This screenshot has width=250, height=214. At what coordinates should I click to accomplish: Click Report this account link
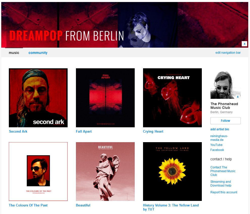224,192
